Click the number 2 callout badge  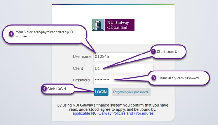[x=153, y=52]
